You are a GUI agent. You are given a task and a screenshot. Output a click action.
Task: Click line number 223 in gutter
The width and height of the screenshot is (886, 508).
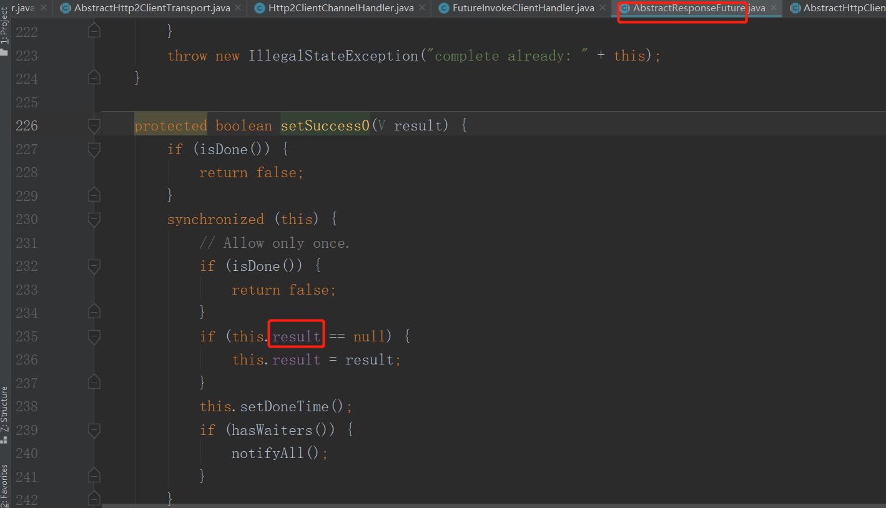(26, 56)
